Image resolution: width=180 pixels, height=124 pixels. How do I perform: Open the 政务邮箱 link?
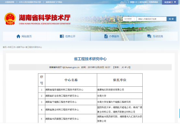[143, 2]
